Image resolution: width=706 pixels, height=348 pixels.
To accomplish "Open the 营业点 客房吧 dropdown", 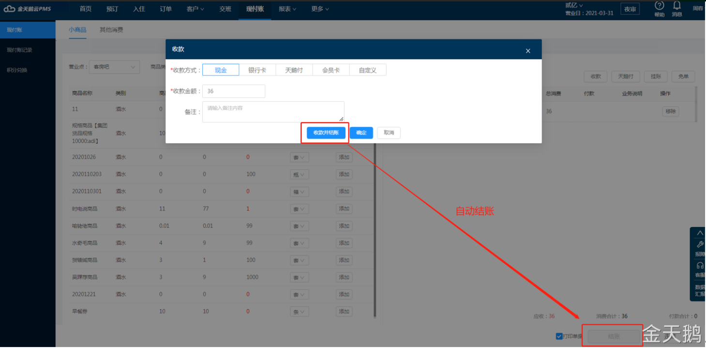I will pos(114,67).
